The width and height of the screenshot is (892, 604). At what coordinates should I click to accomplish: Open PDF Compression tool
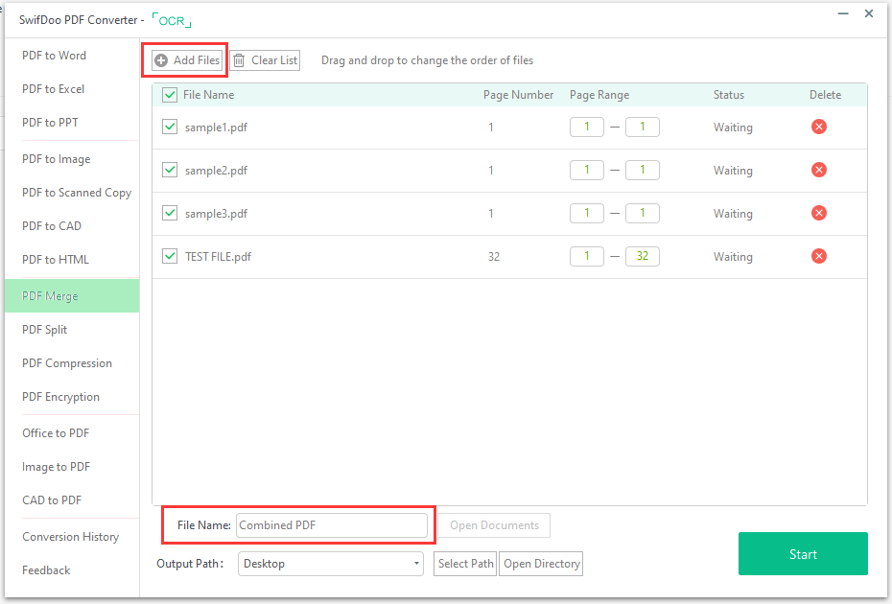67,363
